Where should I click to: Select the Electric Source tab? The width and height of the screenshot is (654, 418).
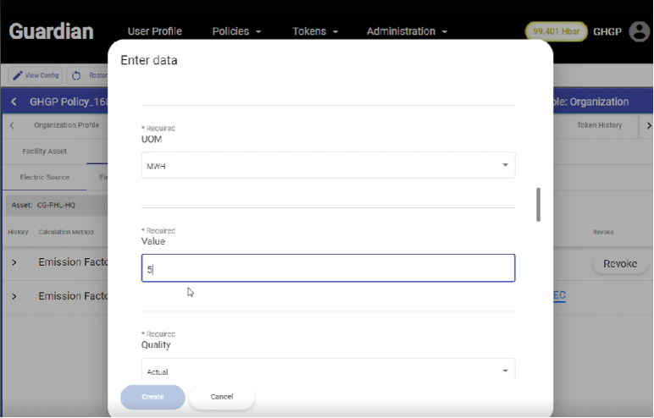44,178
